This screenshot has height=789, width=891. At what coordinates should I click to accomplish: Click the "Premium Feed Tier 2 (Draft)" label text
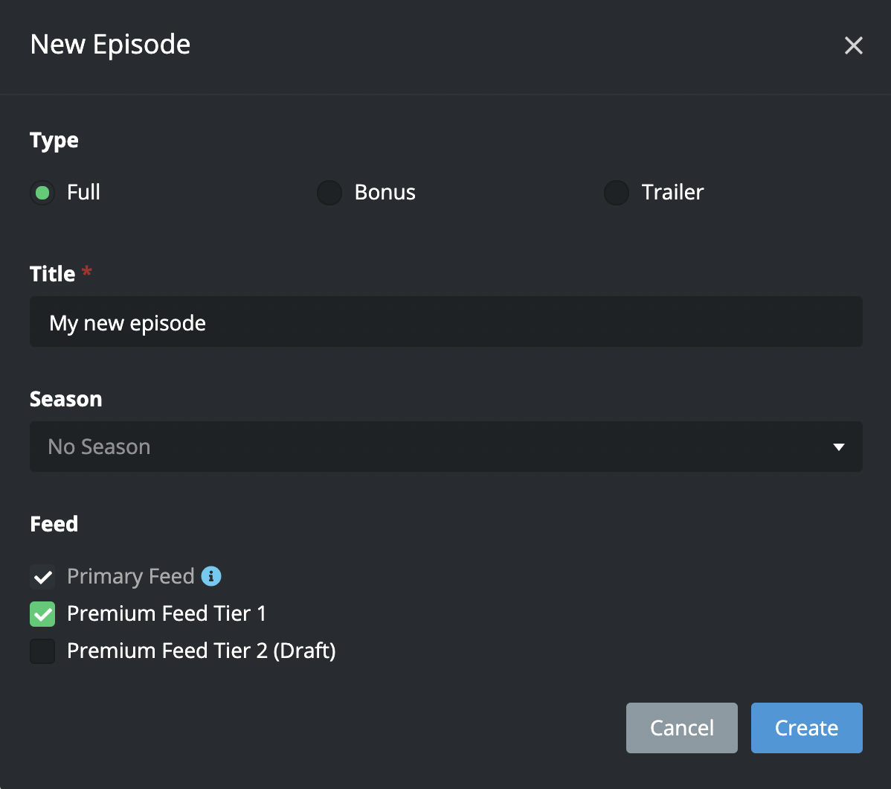[x=201, y=651]
